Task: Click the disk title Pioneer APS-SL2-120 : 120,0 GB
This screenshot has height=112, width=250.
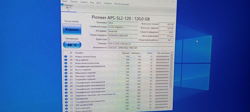Action: coord(121,18)
